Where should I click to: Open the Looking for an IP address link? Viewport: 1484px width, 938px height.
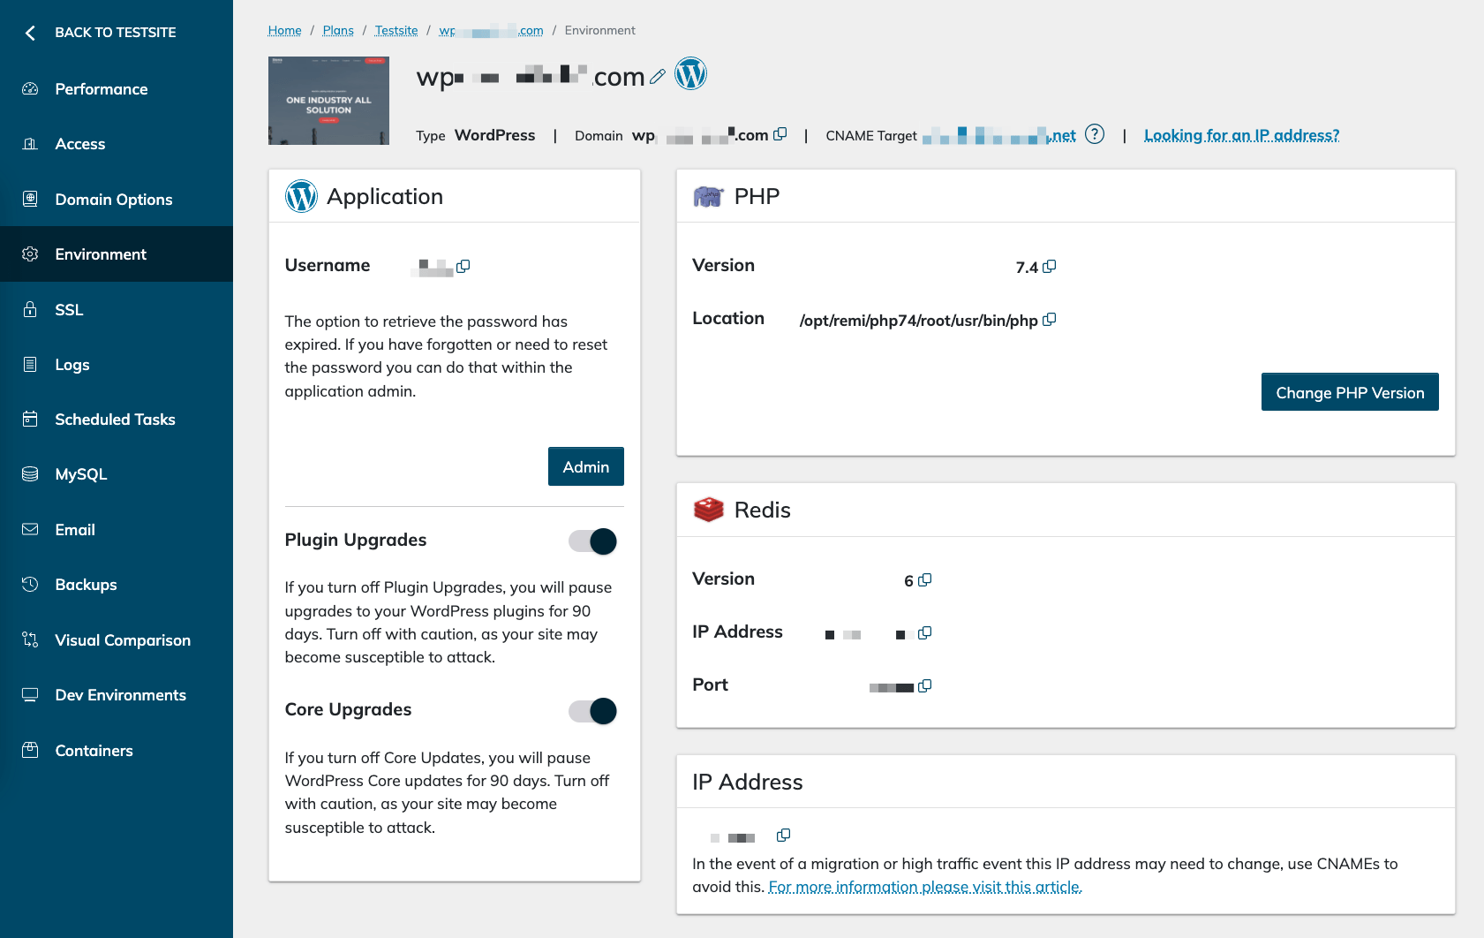pyautogui.click(x=1242, y=135)
